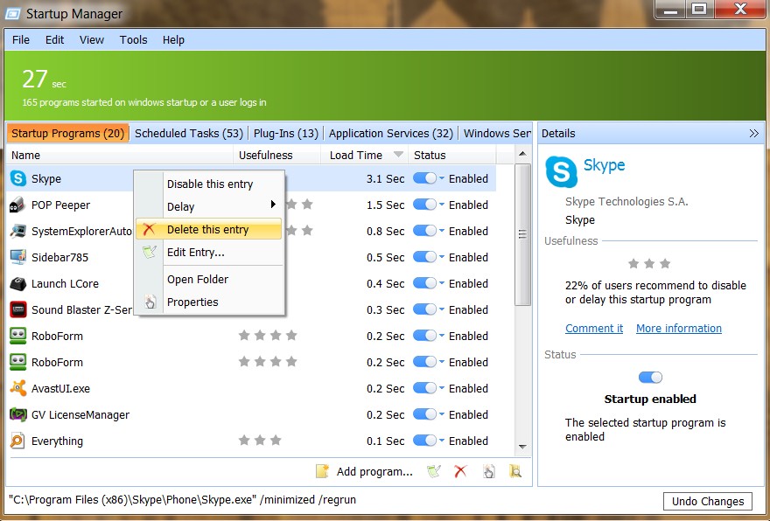Viewport: 770px width, 521px height.
Task: Click the Load Time sort arrow
Action: pos(399,155)
